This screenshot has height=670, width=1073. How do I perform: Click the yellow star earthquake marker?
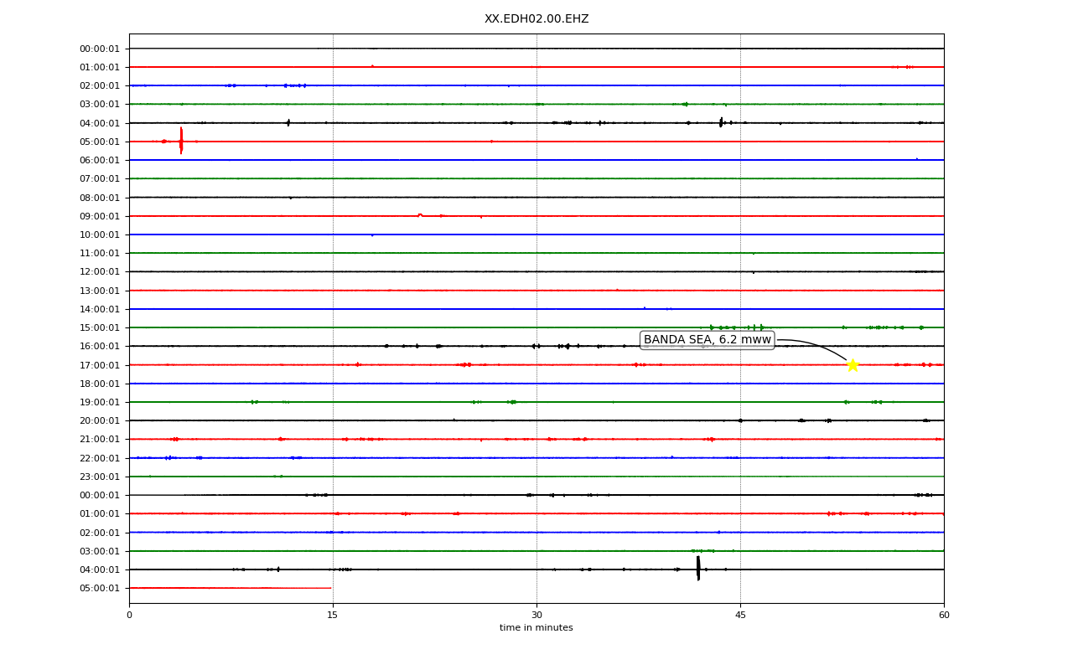pos(853,365)
